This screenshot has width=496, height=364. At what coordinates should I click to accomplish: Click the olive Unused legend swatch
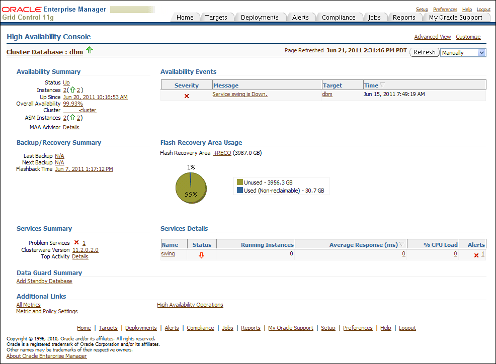pos(240,183)
